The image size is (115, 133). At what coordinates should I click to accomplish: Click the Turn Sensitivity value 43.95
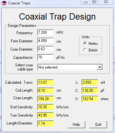click(x=45, y=115)
